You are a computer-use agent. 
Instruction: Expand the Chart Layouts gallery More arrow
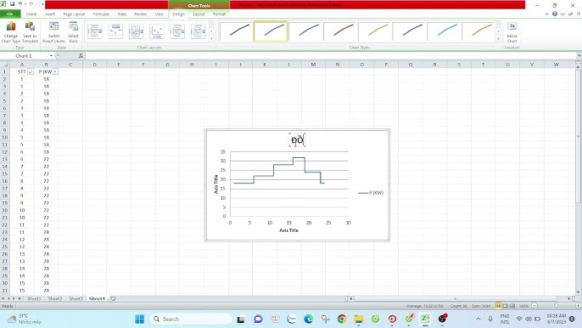tap(211, 39)
